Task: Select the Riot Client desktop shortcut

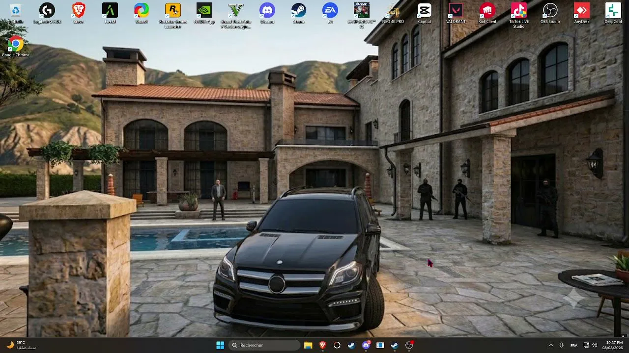Action: pyautogui.click(x=487, y=13)
